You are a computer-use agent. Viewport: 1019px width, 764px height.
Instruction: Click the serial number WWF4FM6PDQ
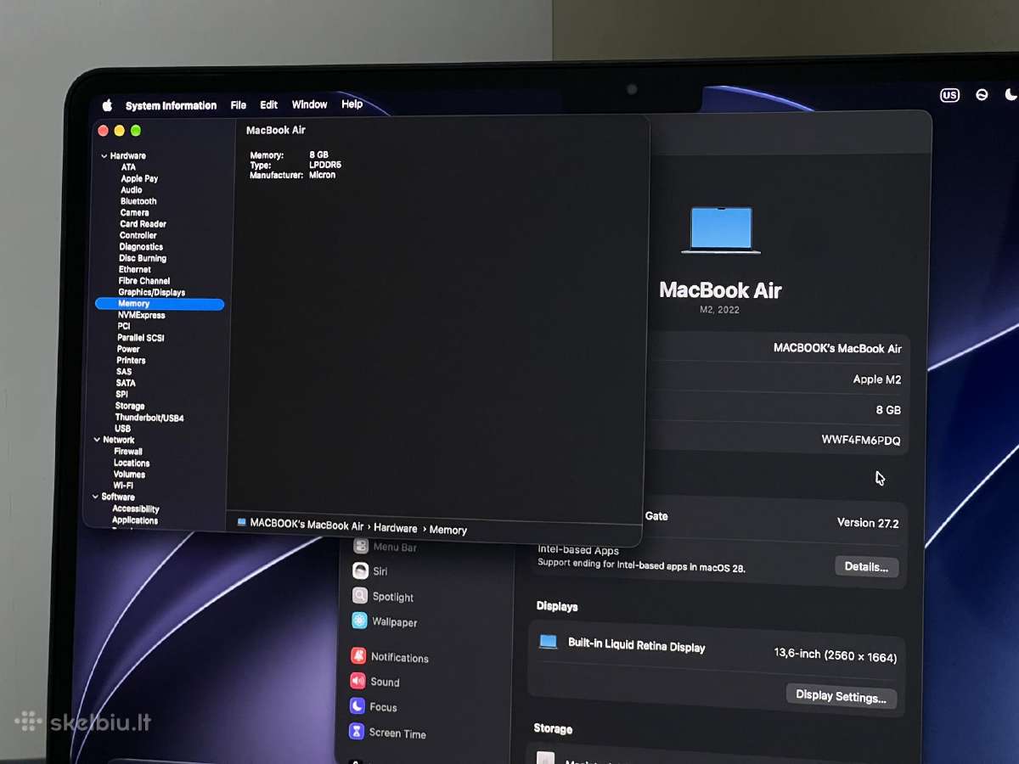coord(860,441)
